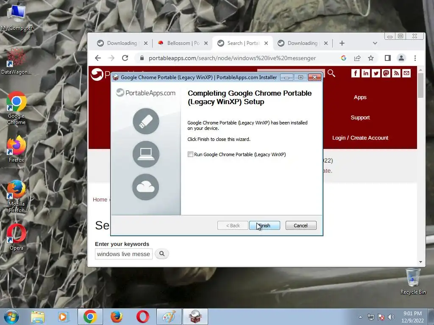Click the Chrome taskbar button

pyautogui.click(x=90, y=317)
